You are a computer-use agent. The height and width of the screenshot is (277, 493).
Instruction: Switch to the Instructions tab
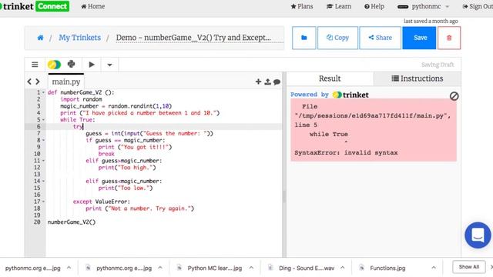click(418, 78)
